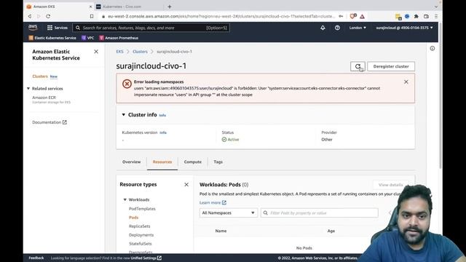Select ReplicaSets resource type

click(139, 226)
